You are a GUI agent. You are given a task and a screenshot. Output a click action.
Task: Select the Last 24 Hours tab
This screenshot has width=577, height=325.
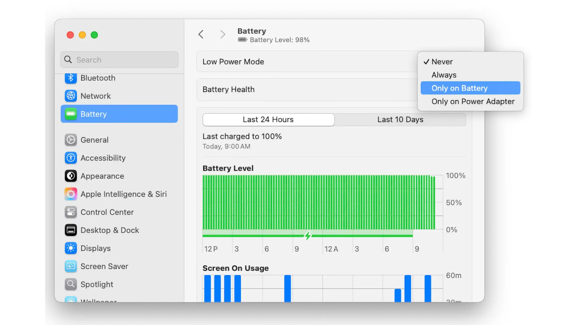click(268, 119)
